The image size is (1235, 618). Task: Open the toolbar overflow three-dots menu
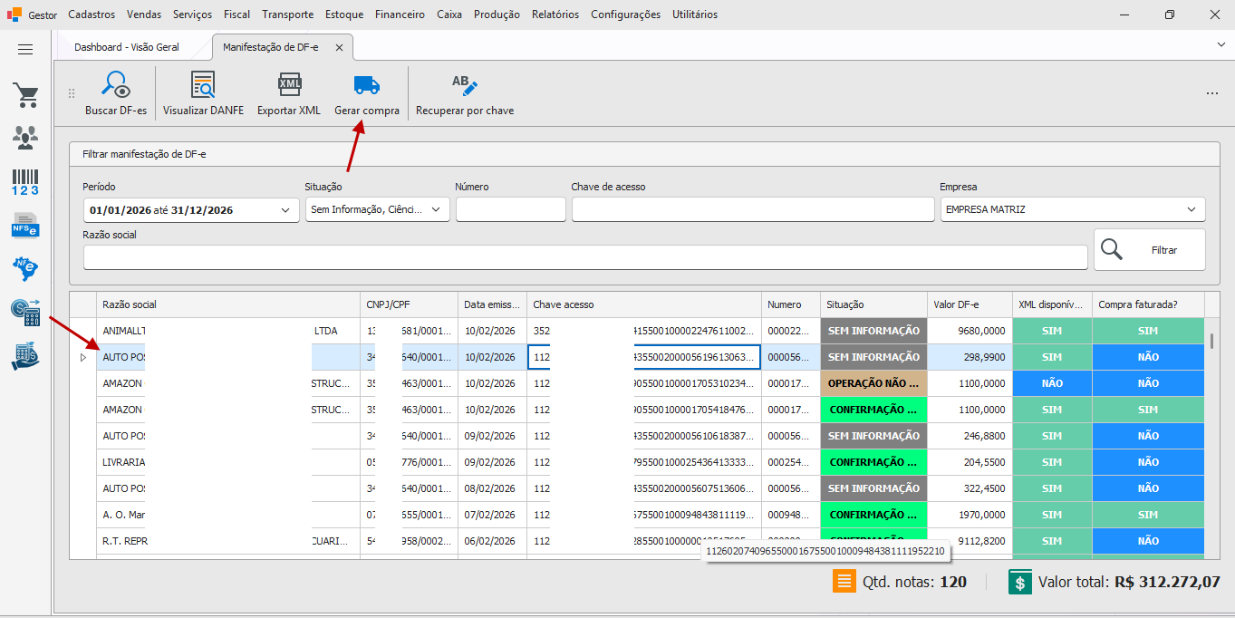click(x=1212, y=93)
